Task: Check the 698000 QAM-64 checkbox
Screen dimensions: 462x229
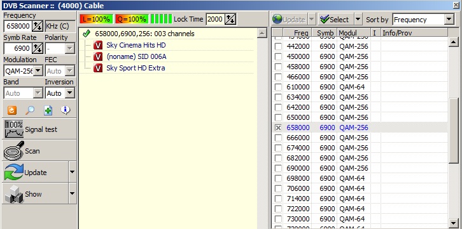Action: click(278, 178)
